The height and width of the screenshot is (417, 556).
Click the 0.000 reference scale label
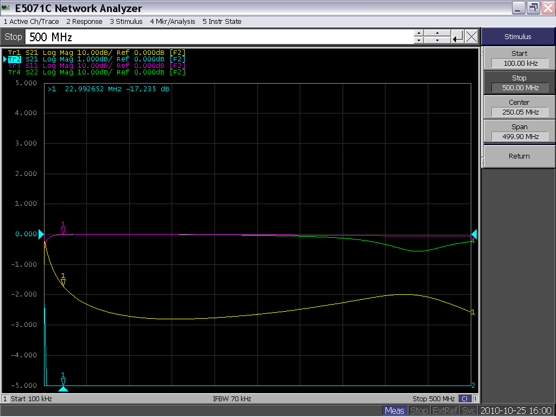[x=26, y=234]
